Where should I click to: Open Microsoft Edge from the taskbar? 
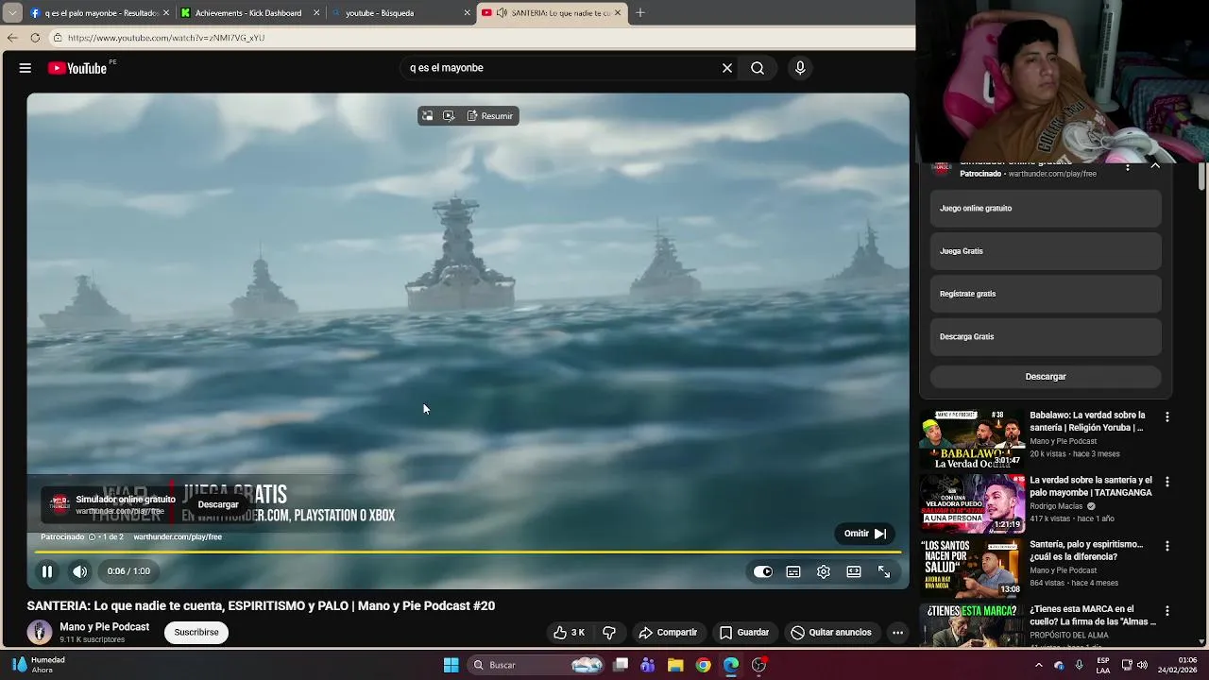(x=731, y=665)
